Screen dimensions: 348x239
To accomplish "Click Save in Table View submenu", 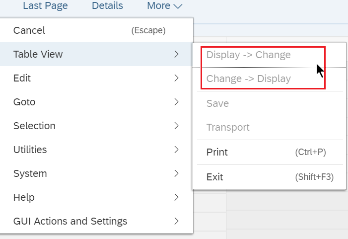I will 269,103.
